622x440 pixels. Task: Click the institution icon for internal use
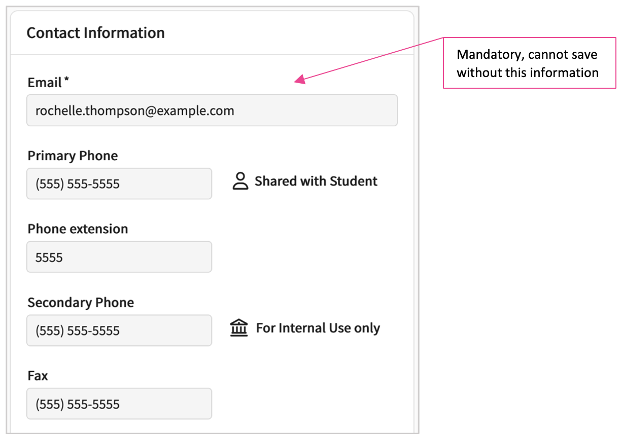click(239, 328)
